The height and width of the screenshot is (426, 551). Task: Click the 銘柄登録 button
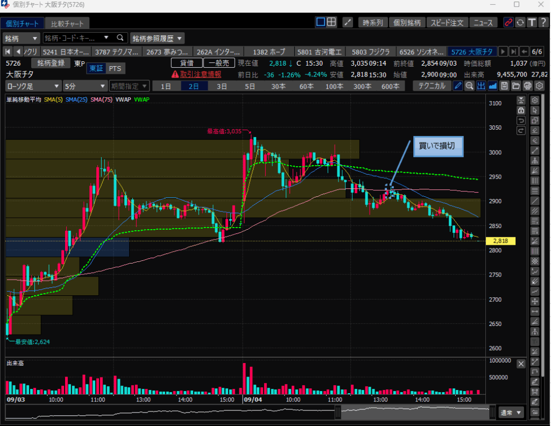pos(51,63)
